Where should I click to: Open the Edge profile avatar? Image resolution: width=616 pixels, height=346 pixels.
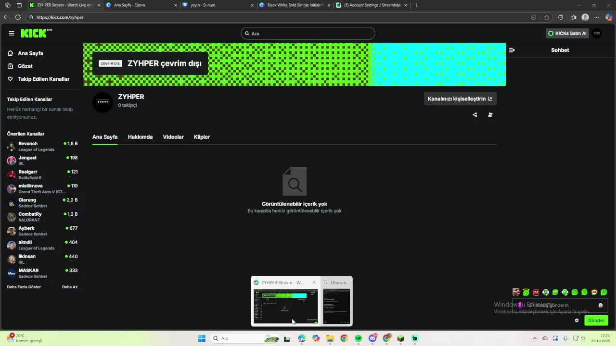(x=585, y=17)
